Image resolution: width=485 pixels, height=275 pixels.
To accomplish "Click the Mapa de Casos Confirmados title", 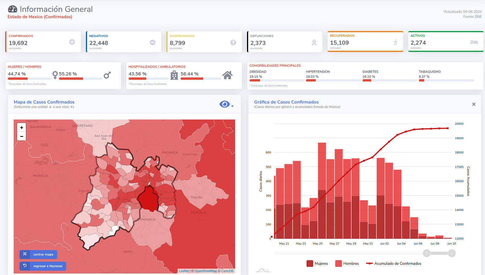I will pyautogui.click(x=44, y=102).
